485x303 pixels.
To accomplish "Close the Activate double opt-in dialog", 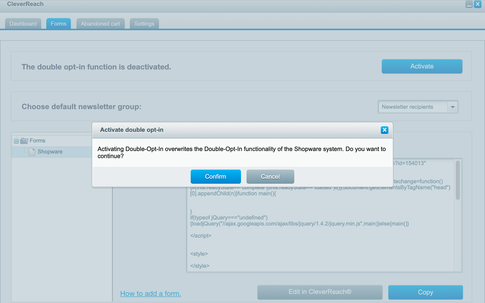I will pos(384,130).
